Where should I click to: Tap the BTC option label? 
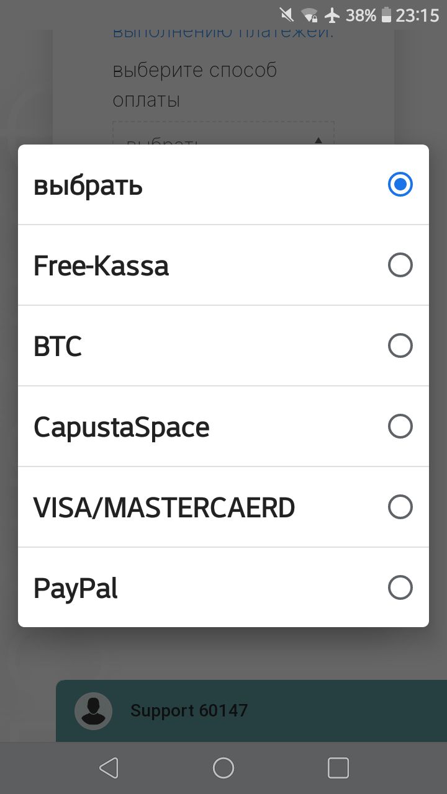[58, 347]
